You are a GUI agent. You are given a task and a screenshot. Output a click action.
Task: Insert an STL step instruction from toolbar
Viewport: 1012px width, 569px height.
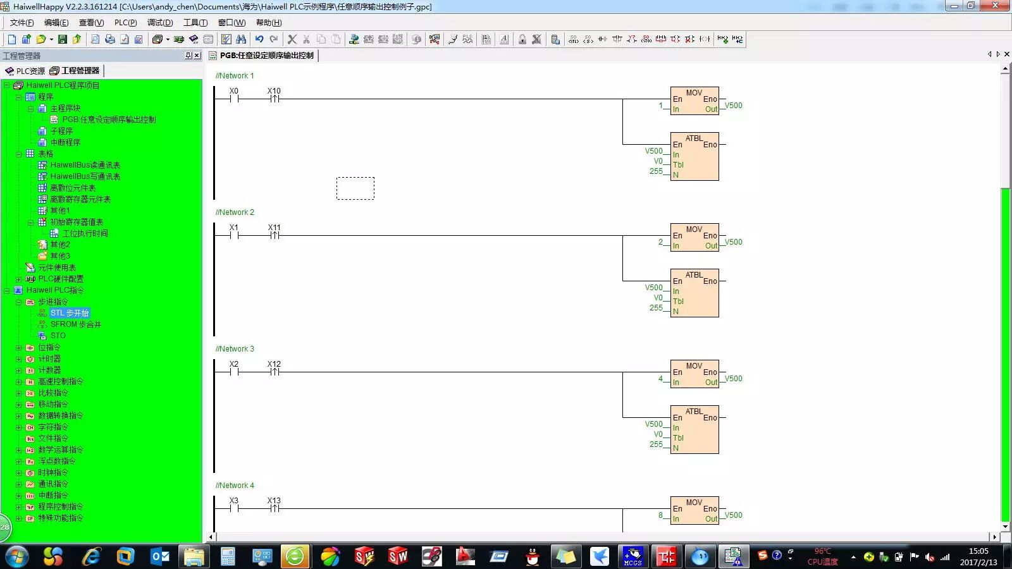click(574, 39)
